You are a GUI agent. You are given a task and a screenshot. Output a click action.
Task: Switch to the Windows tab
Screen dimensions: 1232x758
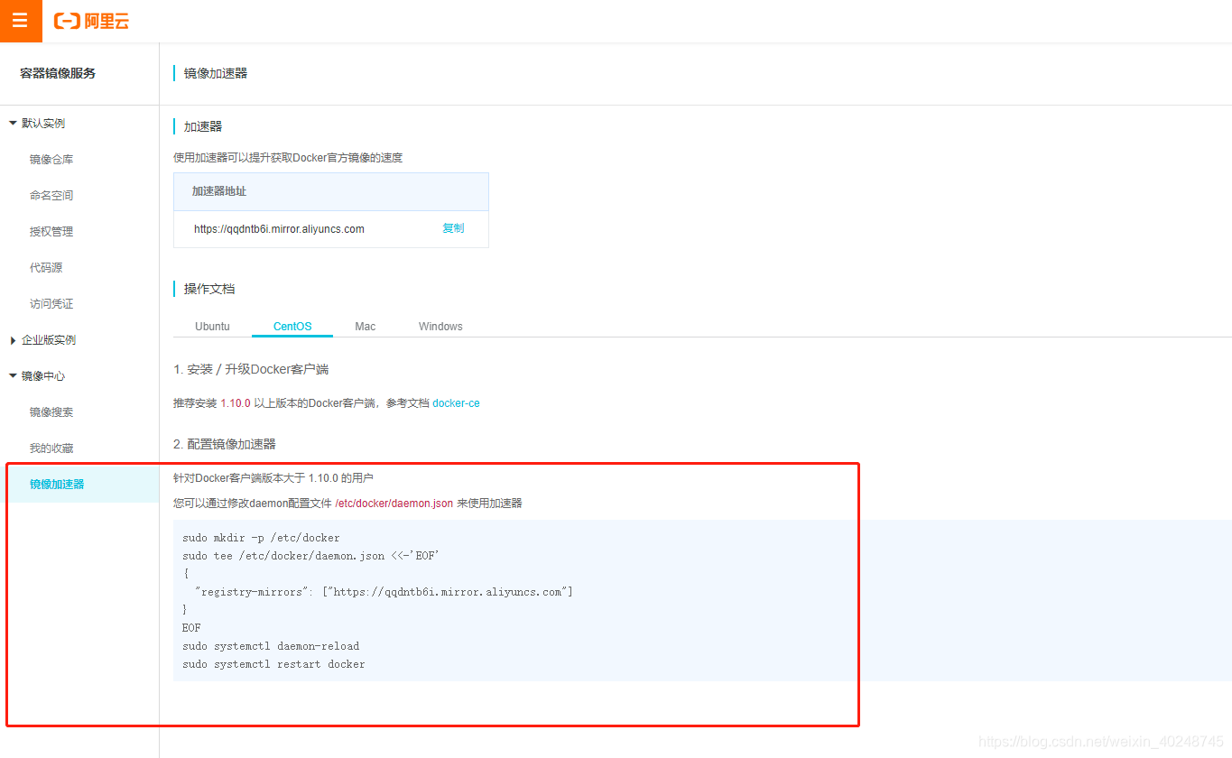(440, 327)
